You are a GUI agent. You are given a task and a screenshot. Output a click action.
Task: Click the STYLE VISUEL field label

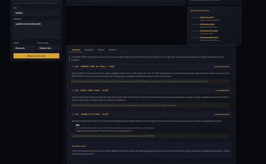pyautogui.click(x=43, y=43)
